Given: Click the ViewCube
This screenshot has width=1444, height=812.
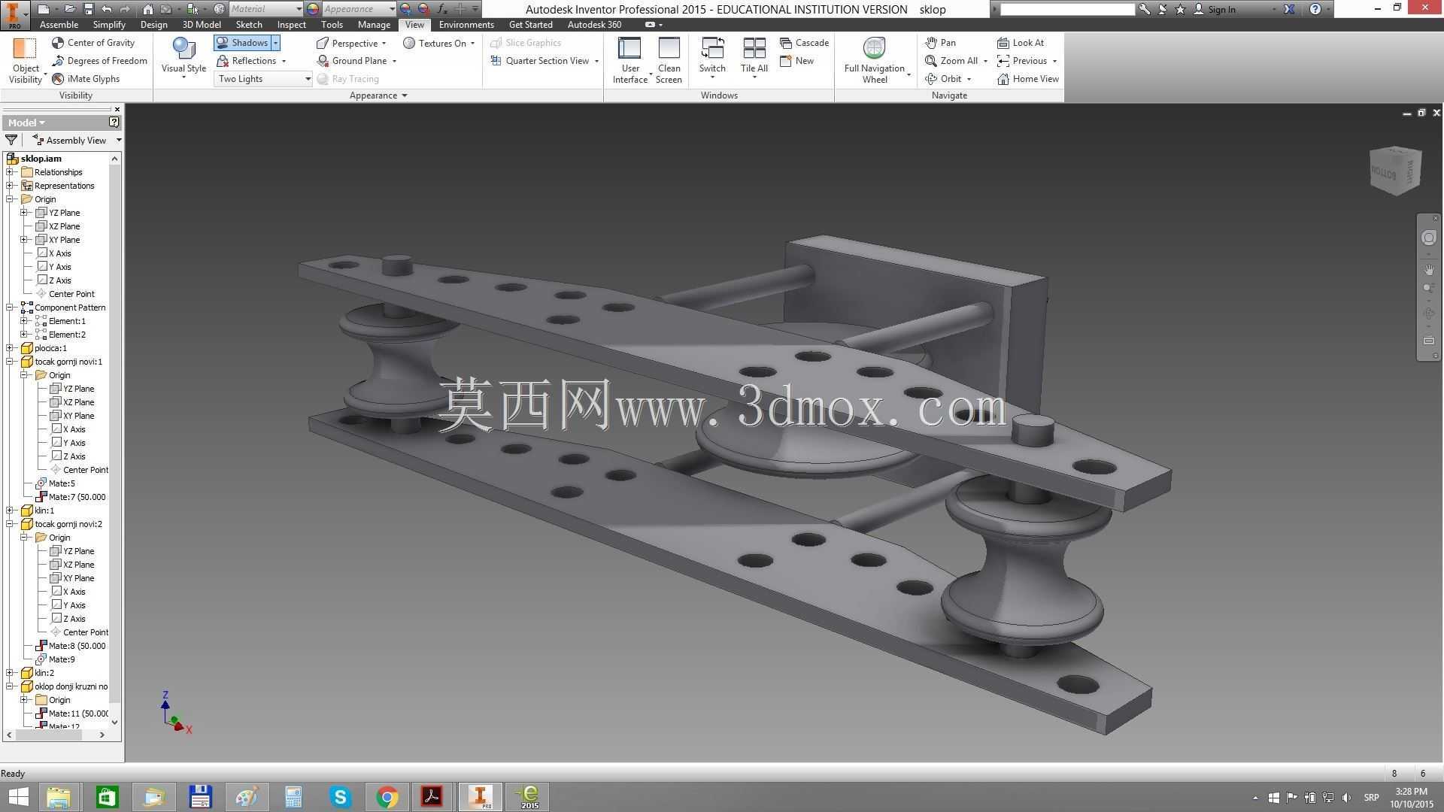Looking at the screenshot, I should [x=1395, y=171].
